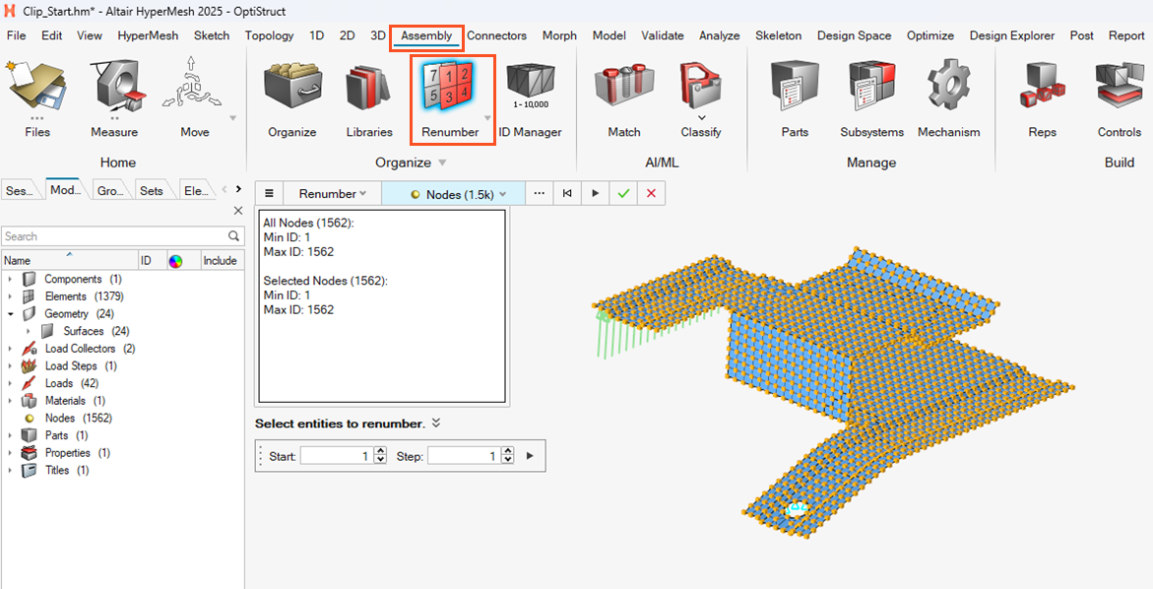The width and height of the screenshot is (1153, 589).
Task: Expand the Components tree node
Action: pyautogui.click(x=10, y=280)
